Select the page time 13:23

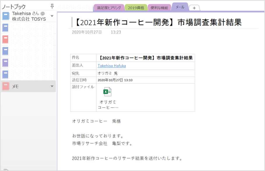116,32
